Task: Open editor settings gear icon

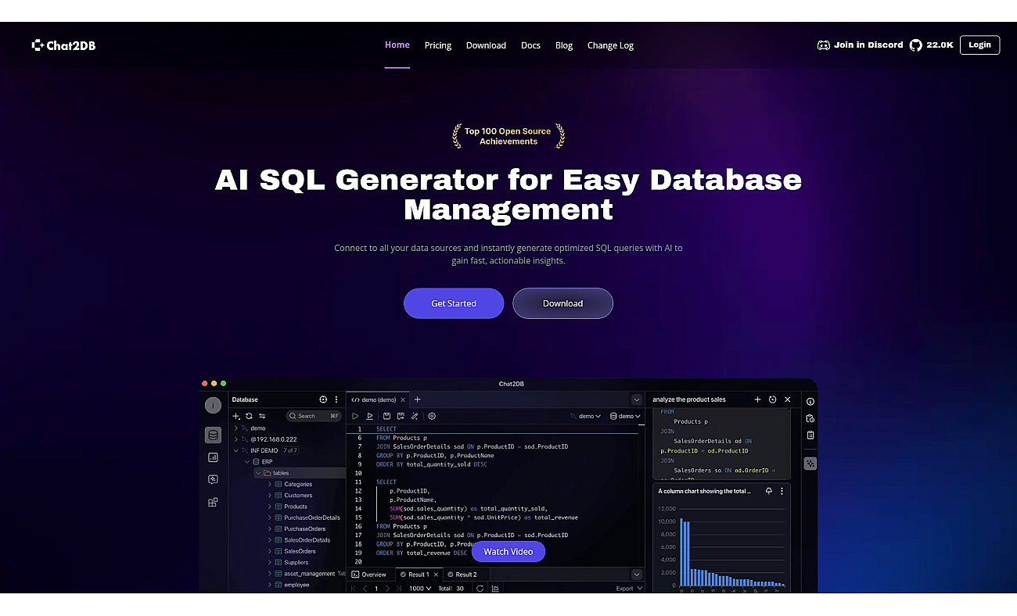Action: pos(432,416)
